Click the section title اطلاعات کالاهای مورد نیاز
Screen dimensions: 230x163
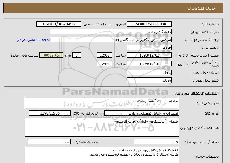pyautogui.click(x=196, y=94)
